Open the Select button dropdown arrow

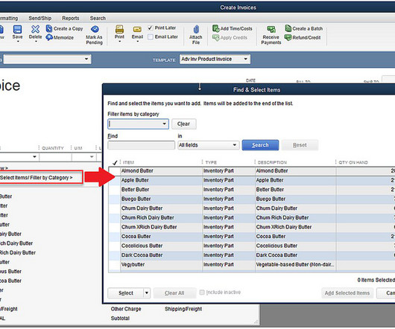coord(147,293)
